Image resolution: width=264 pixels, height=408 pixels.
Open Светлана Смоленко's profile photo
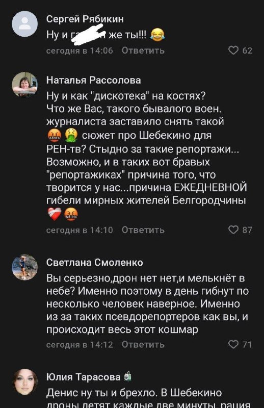pos(24,267)
